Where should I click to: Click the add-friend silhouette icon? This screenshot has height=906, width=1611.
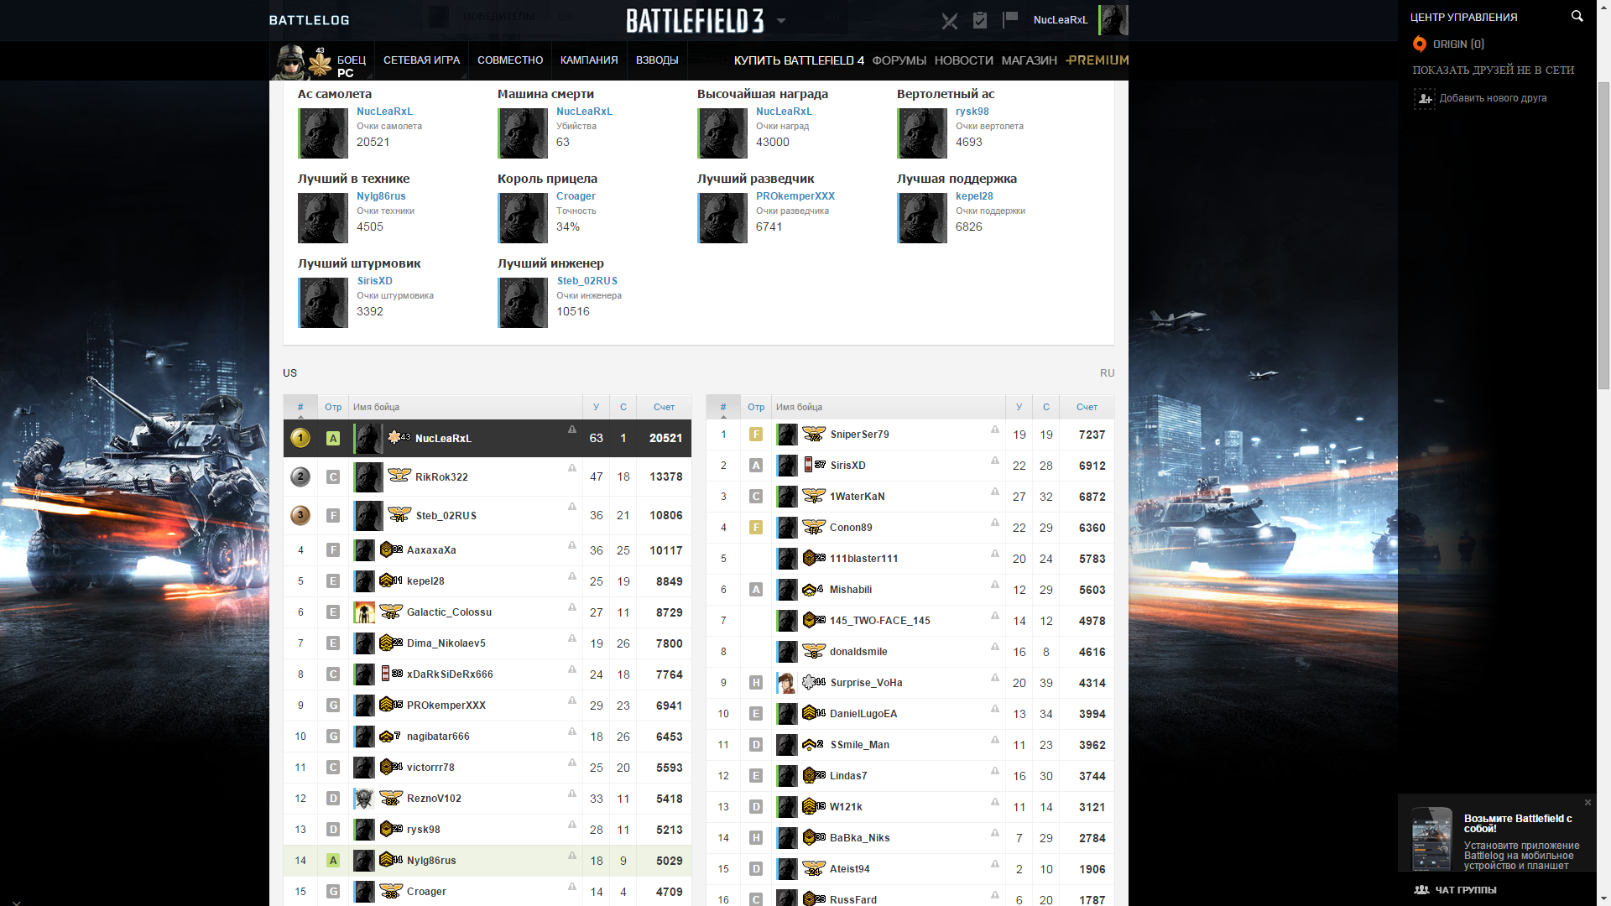1425,99
